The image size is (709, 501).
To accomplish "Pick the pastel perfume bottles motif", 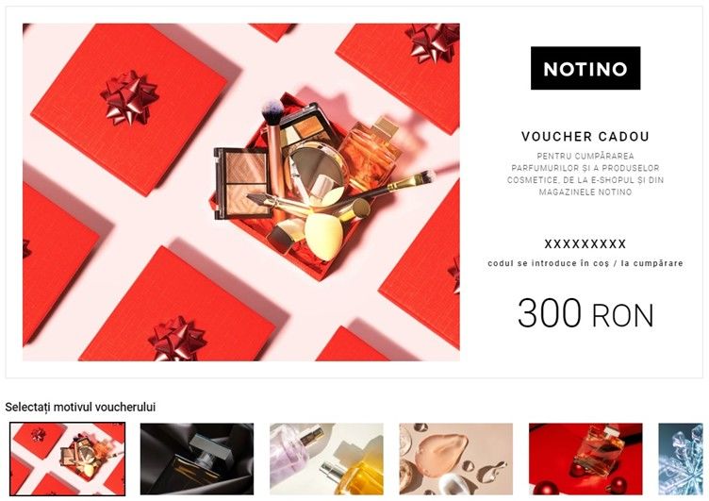I will click(x=326, y=459).
